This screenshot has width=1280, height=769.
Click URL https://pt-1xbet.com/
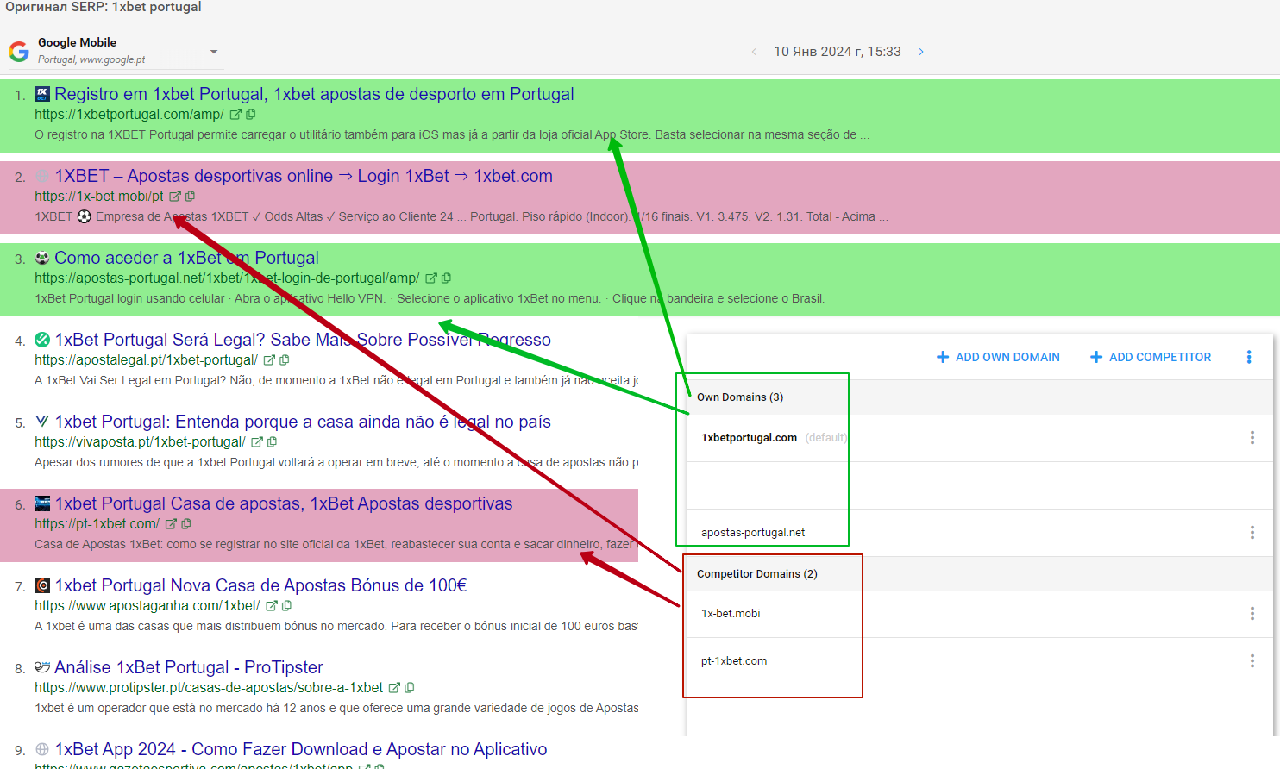coord(97,523)
